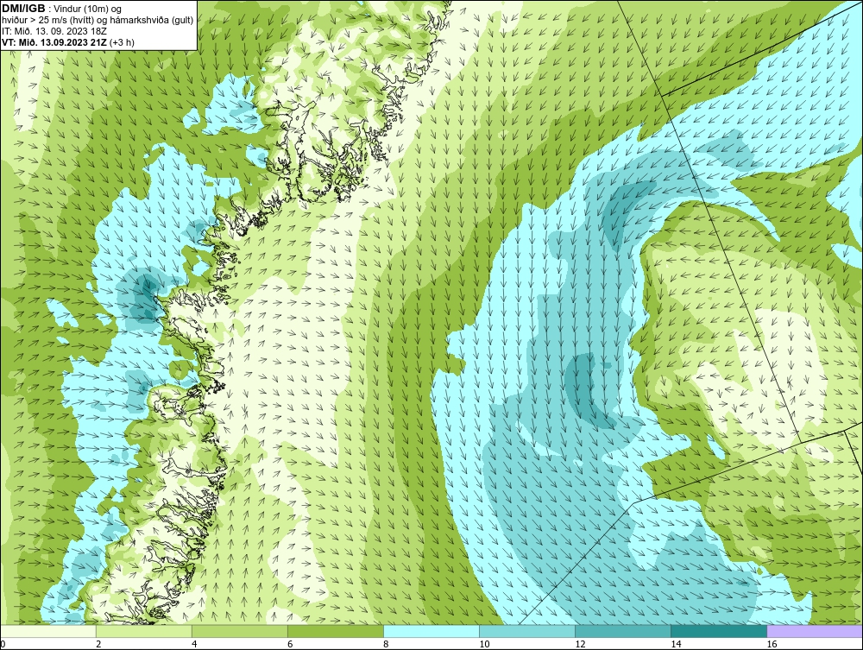The width and height of the screenshot is (863, 650).
Task: Click the 4–6 m/s green legend band
Action: pyautogui.click(x=239, y=631)
